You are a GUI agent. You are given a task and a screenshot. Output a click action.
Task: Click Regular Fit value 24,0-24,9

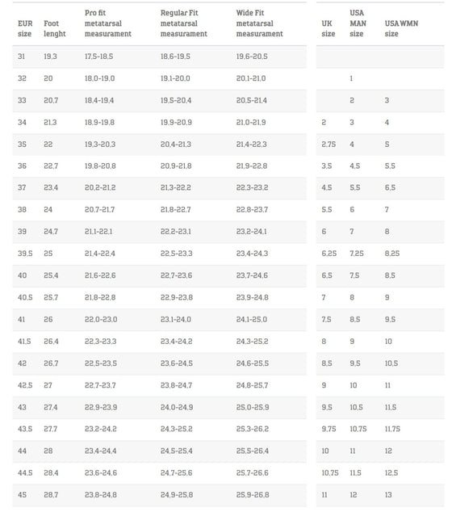click(177, 407)
